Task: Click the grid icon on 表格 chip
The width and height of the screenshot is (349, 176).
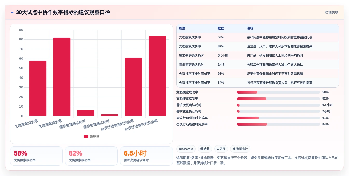Action: pos(202,149)
